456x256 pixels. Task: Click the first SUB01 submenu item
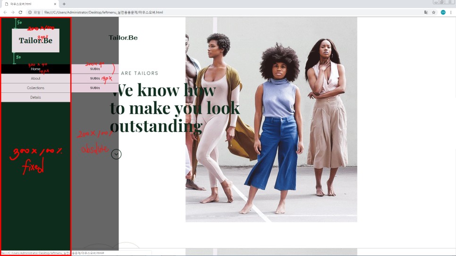tap(95, 69)
